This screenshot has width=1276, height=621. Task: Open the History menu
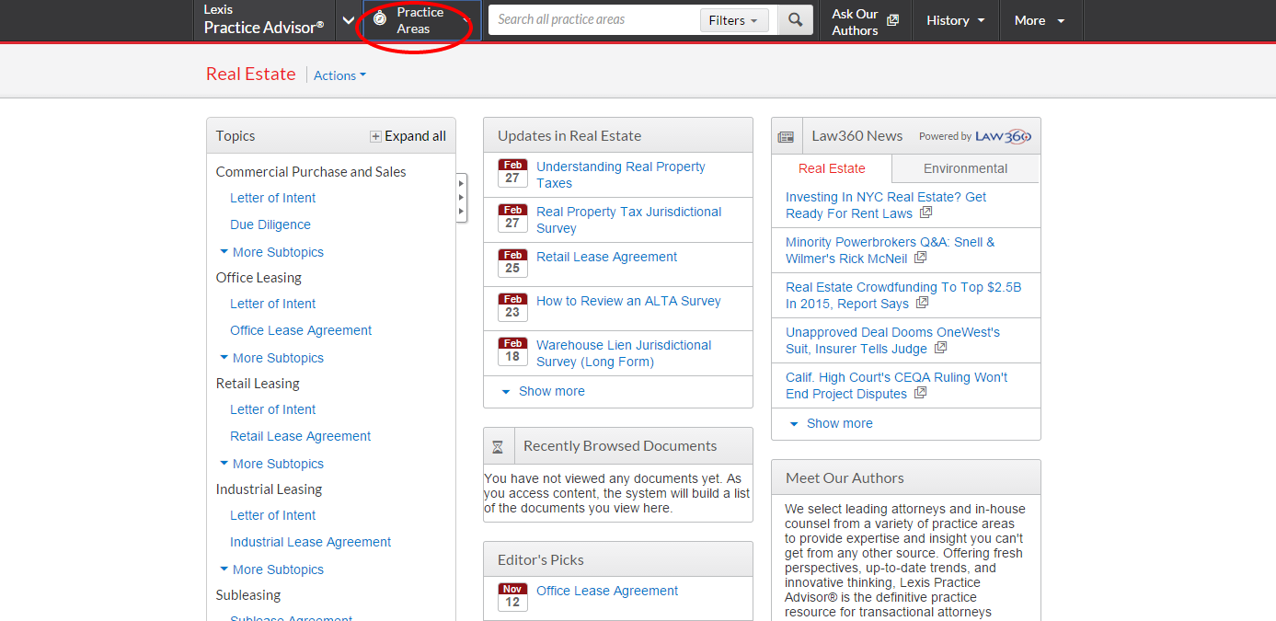click(956, 20)
